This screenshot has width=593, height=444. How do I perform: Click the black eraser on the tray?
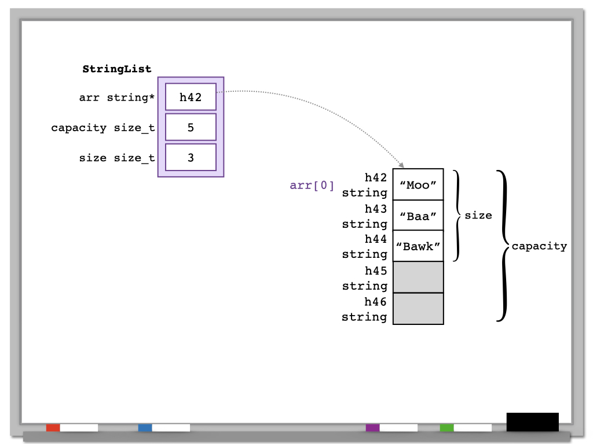[532, 421]
